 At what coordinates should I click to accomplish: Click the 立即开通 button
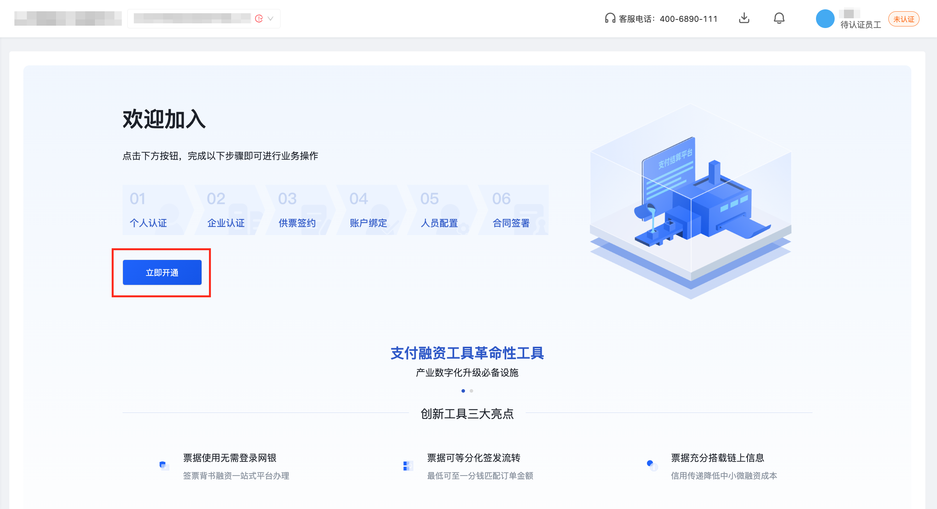(x=162, y=272)
